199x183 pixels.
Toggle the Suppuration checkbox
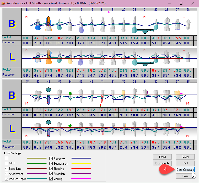(x=51, y=163)
